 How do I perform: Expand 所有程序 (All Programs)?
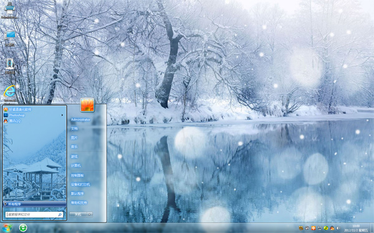(34, 204)
